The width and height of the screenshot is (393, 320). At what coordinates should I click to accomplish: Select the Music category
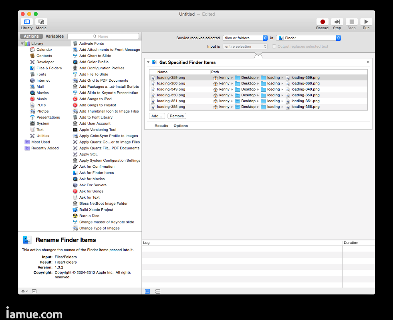(41, 99)
